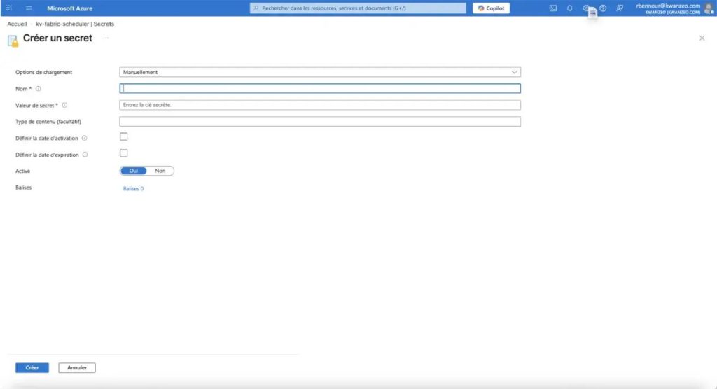Viewport: 717px width, 389px height.
Task: Show info for date d'activation
Action: click(84, 138)
